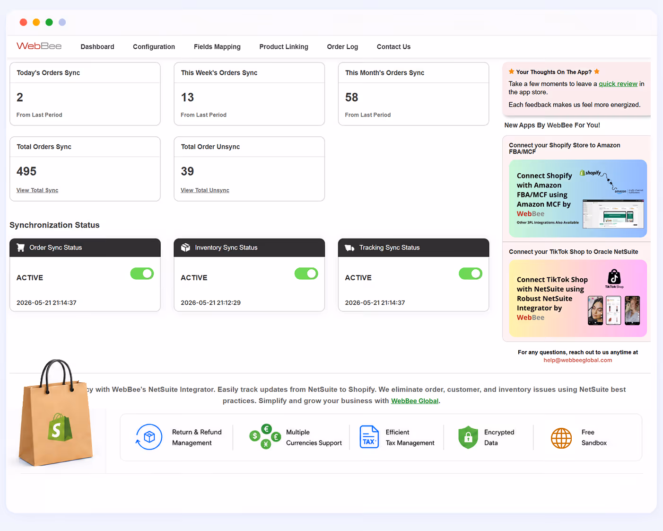Open the View Total Unsync link

click(x=205, y=190)
